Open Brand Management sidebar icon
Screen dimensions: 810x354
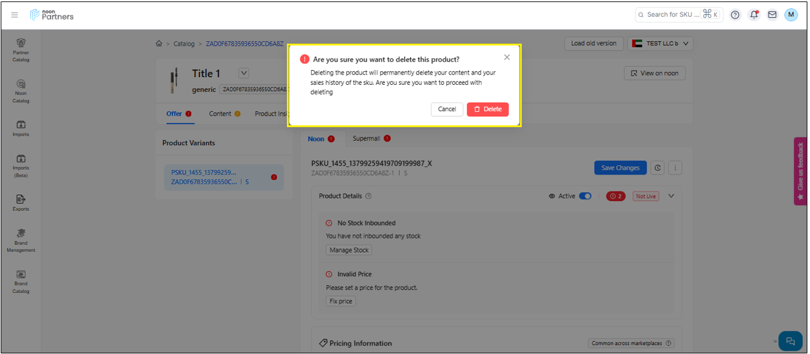(x=21, y=240)
